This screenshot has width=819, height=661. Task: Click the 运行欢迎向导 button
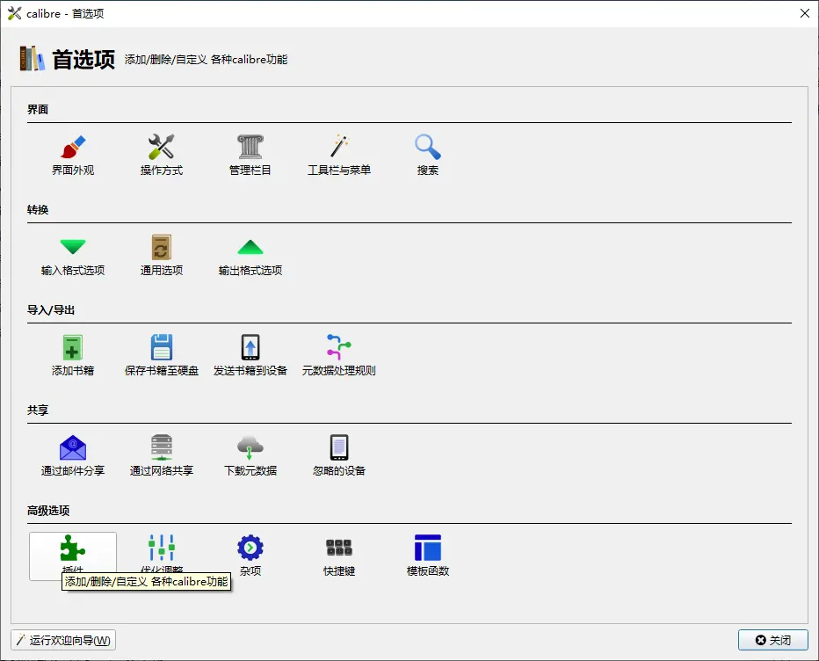pyautogui.click(x=63, y=640)
